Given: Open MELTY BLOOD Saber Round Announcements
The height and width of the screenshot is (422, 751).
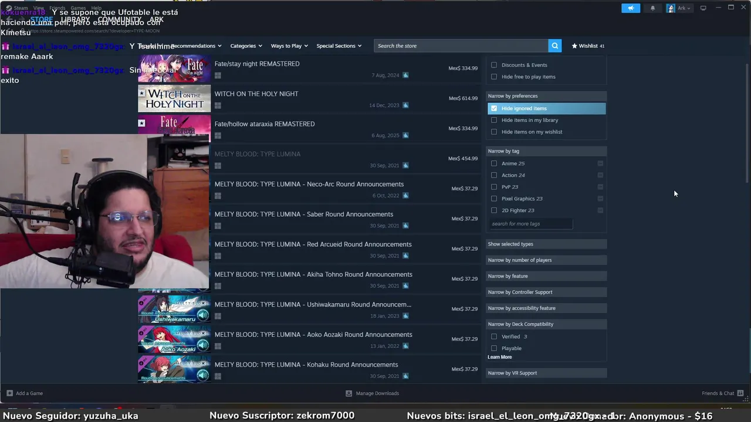Looking at the screenshot, I should pos(304,215).
